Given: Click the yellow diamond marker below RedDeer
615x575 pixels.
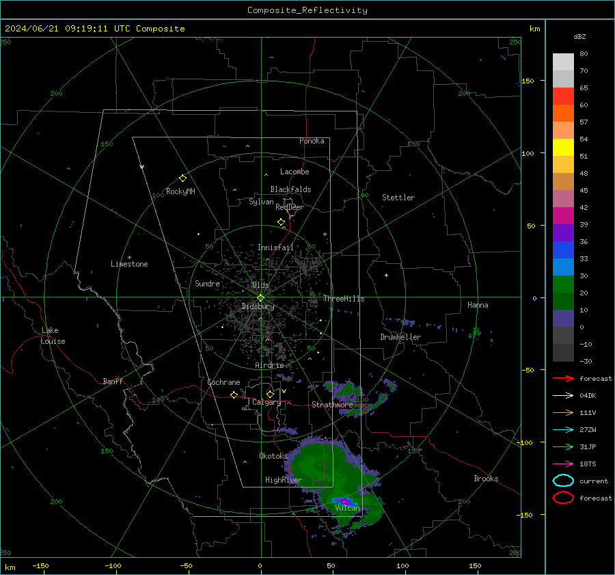Looking at the screenshot, I should 282,222.
